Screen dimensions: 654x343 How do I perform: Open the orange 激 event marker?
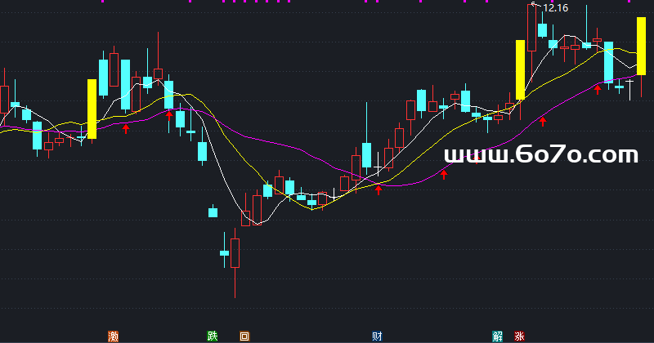click(113, 336)
